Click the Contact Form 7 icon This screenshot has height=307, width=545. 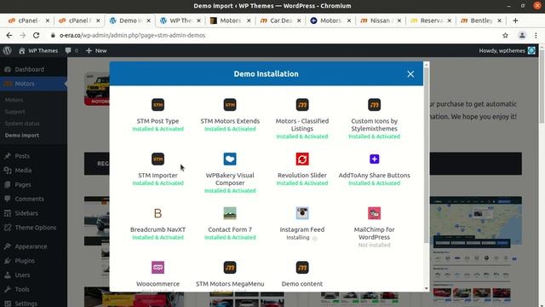point(230,213)
